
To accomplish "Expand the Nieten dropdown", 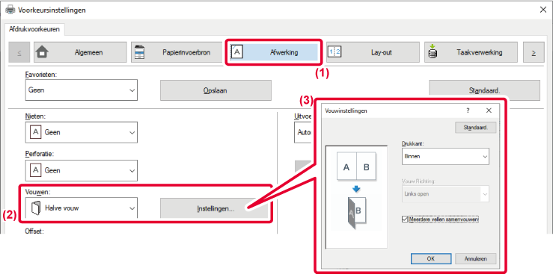I will click(x=82, y=132).
